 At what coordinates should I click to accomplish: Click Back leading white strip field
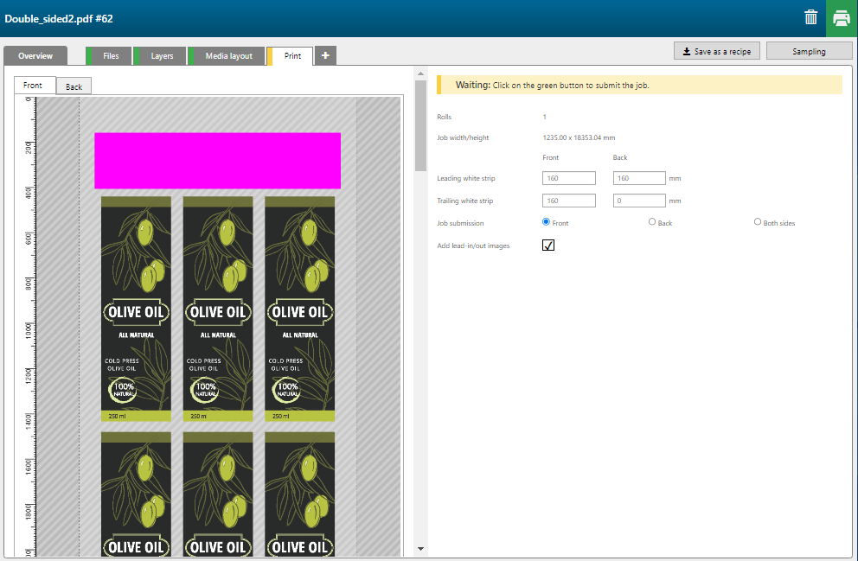639,178
